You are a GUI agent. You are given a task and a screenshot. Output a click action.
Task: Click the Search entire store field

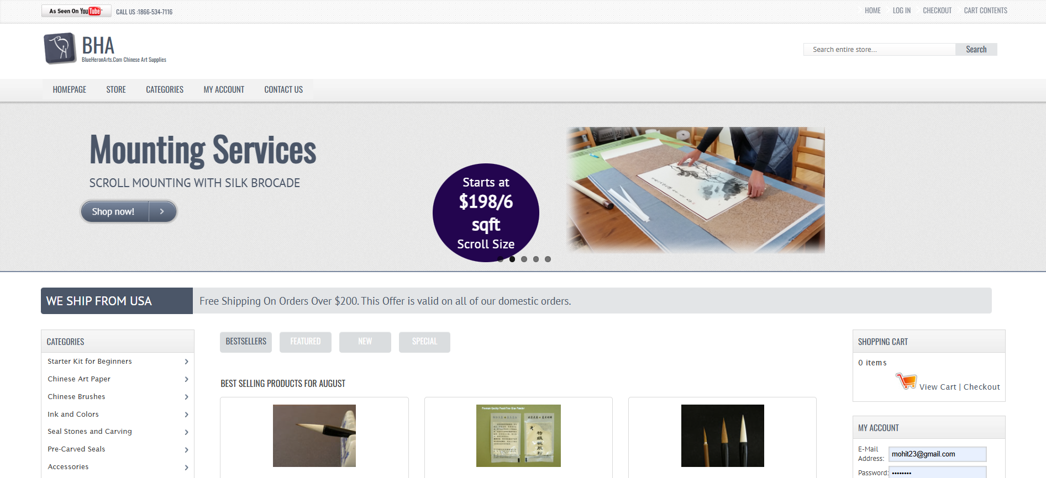coord(879,49)
